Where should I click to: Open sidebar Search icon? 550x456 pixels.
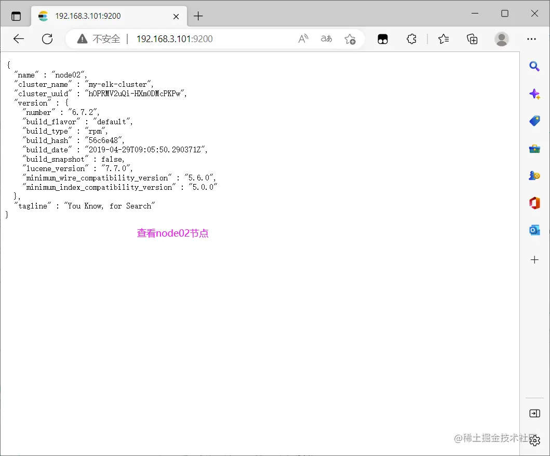534,66
